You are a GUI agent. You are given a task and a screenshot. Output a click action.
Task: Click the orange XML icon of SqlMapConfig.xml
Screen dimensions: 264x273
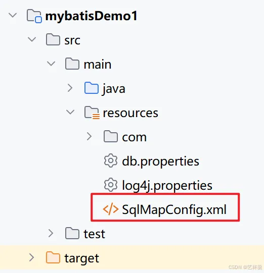(x=111, y=209)
